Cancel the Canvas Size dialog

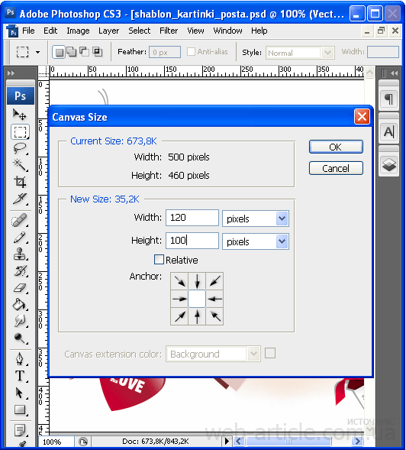pyautogui.click(x=336, y=168)
